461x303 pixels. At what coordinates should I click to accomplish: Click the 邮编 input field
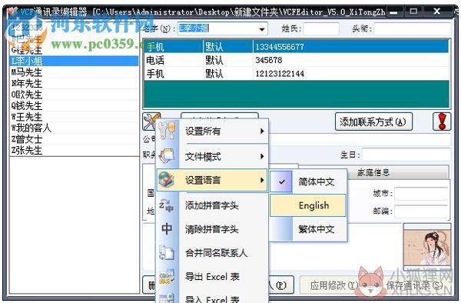422,211
